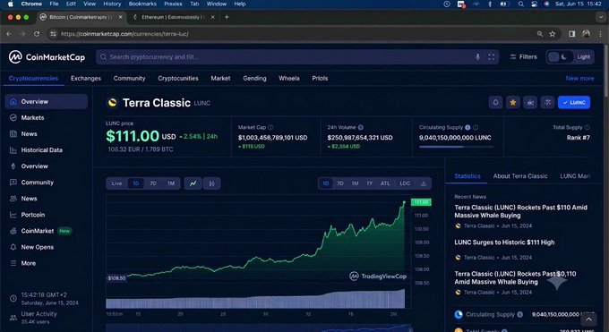Select 7D in the right chart range group

click(340, 183)
